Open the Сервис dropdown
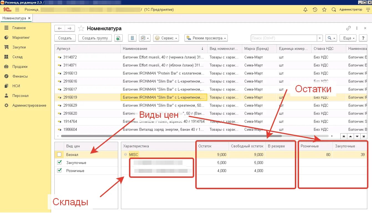The width and height of the screenshot is (372, 213). point(166,38)
